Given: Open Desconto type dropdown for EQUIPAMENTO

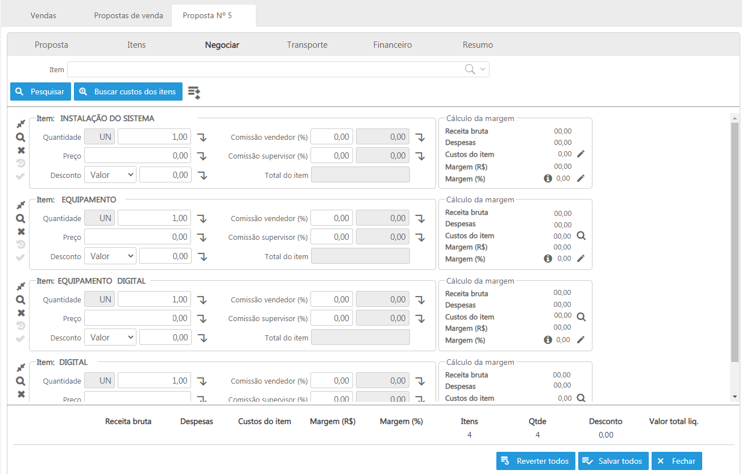Looking at the screenshot, I should pos(110,256).
